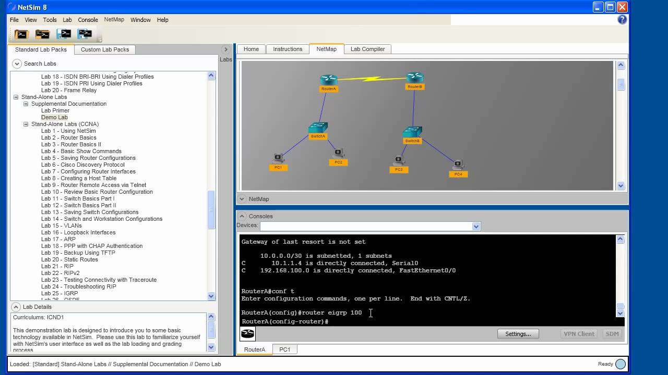Open the toolbar overflow options arrow
The image size is (668, 375).
point(100,39)
